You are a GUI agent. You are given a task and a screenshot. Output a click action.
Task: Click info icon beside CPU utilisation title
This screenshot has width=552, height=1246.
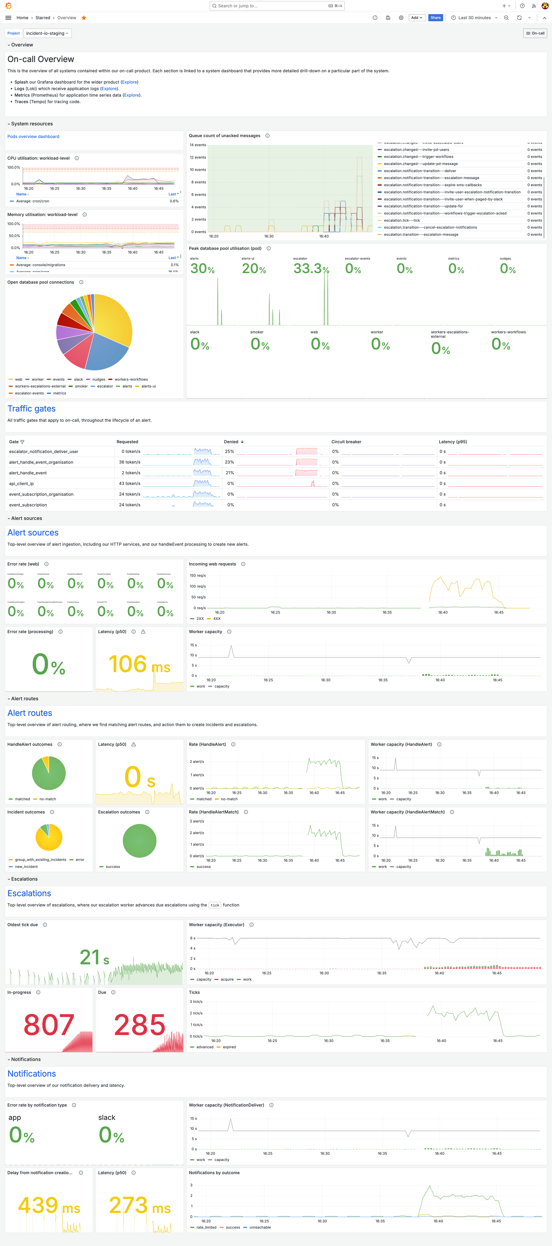click(x=77, y=158)
